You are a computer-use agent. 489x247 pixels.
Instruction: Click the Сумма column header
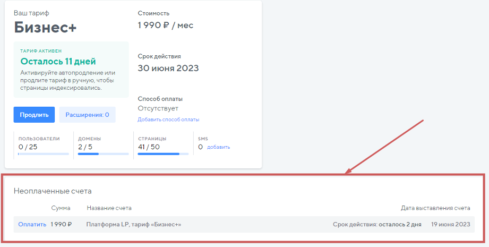coord(61,208)
